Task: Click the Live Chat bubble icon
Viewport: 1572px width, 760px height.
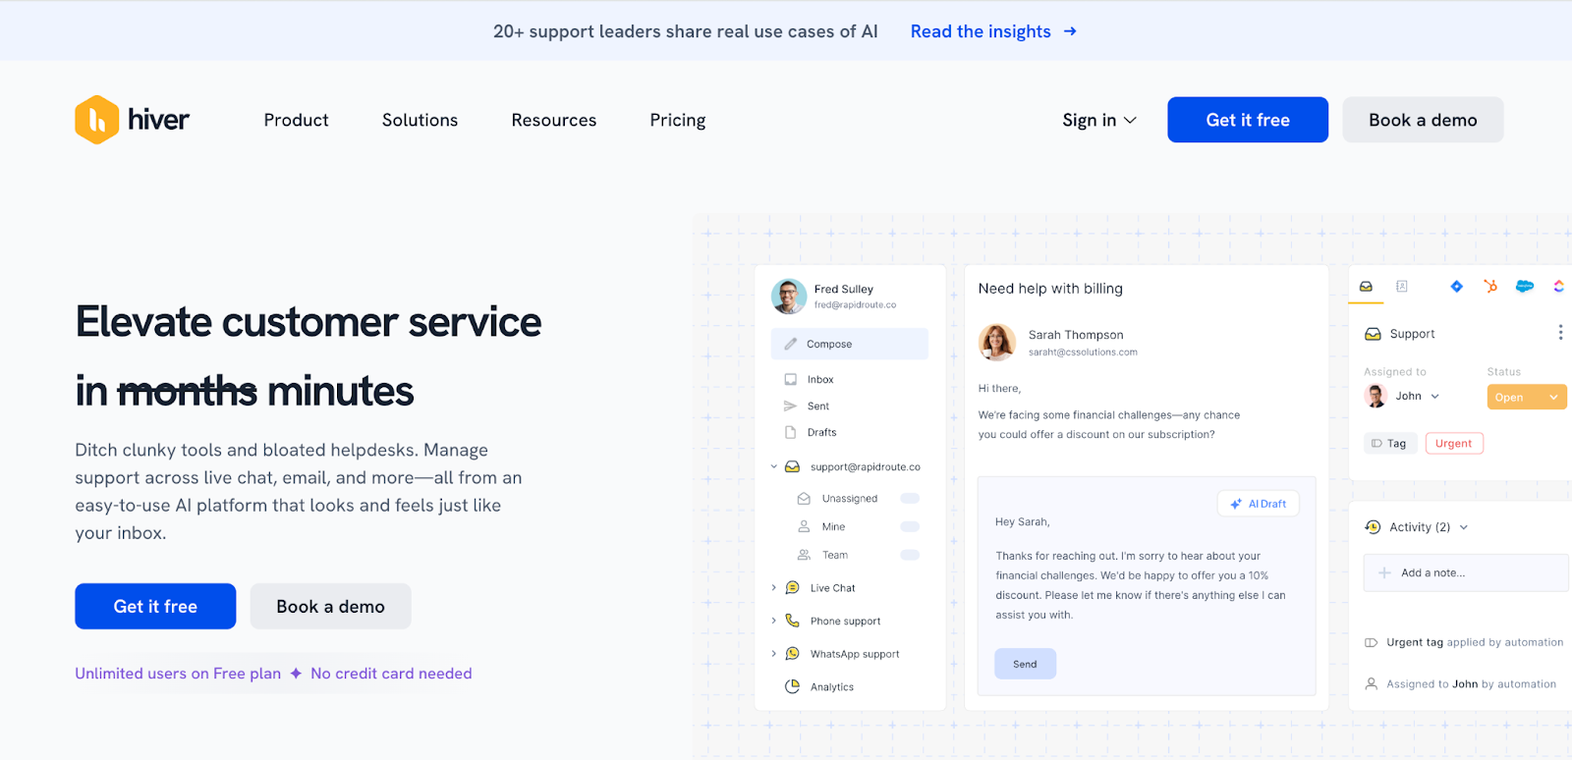Action: [792, 587]
